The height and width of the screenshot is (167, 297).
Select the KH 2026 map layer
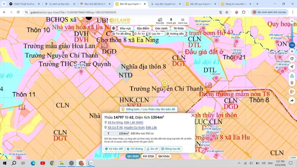[148, 156]
